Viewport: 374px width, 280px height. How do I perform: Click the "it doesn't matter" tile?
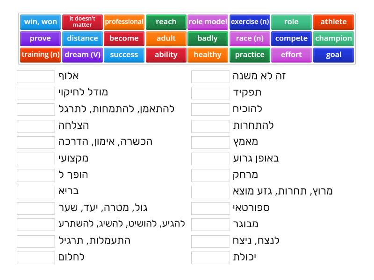82,21
